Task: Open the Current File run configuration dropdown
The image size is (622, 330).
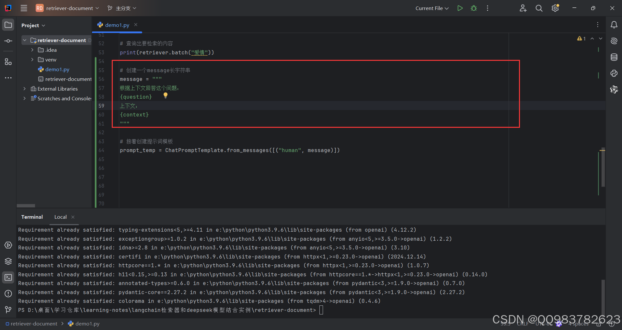Action: click(432, 8)
